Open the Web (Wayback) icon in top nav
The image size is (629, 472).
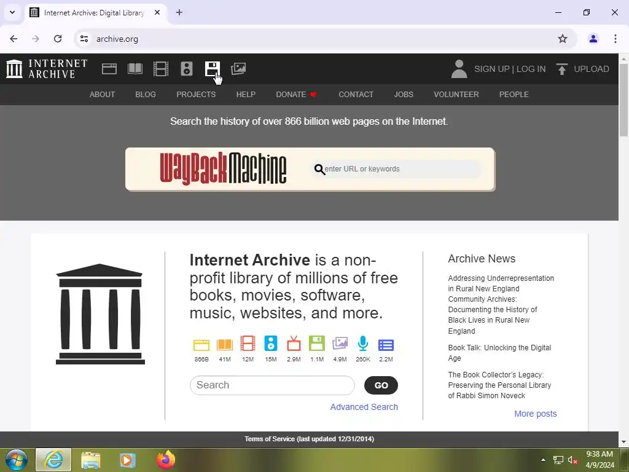coord(109,69)
